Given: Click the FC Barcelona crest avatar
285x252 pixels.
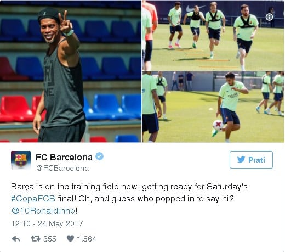Looking at the screenshot, I should 21,160.
